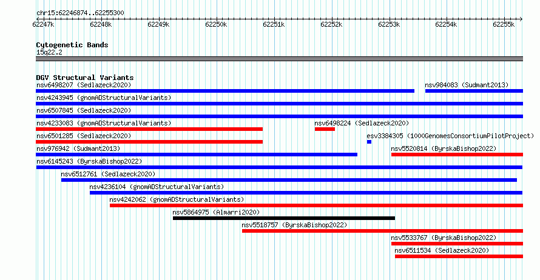Click the short red nsv6498224 bar
Image resolution: width=540 pixels, height=280 pixels.
[325, 129]
